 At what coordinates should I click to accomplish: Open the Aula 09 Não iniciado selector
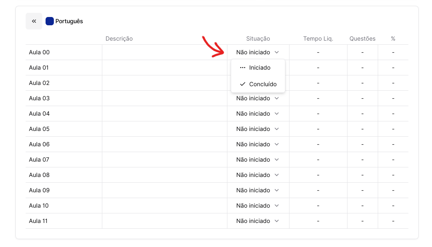[258, 190]
